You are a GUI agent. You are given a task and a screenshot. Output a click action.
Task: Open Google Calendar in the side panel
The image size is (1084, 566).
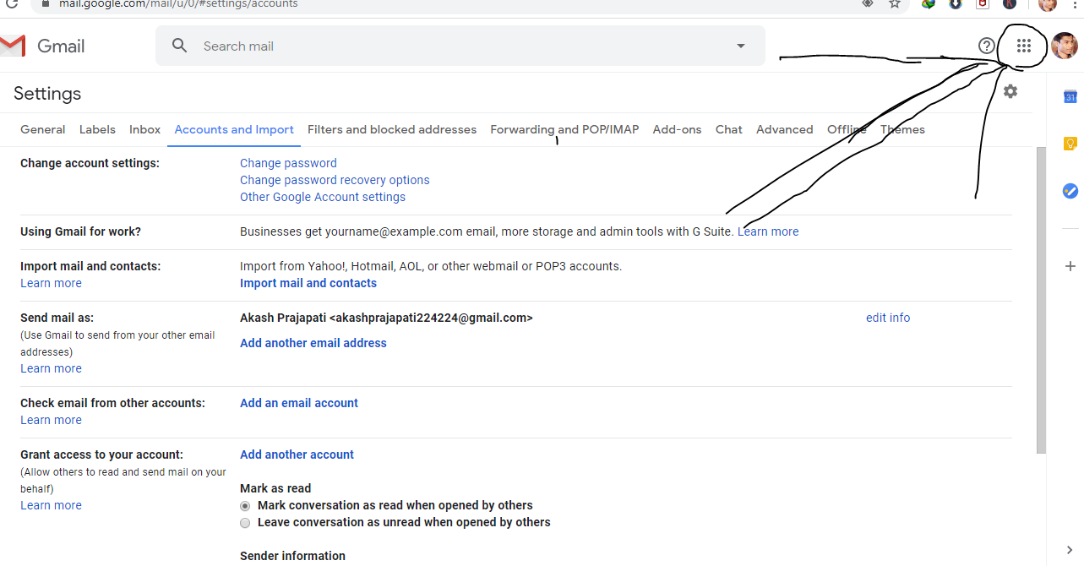tap(1070, 96)
